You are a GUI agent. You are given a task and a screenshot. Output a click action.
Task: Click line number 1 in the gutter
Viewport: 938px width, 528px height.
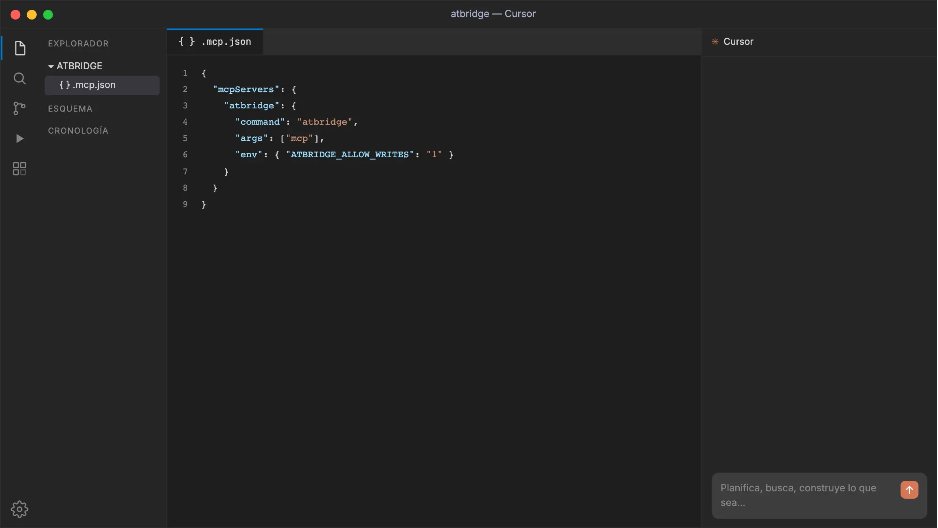(x=185, y=73)
